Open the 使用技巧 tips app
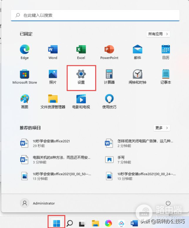Image resolution: width=189 pixels, height=228 pixels. pyautogui.click(x=109, y=101)
